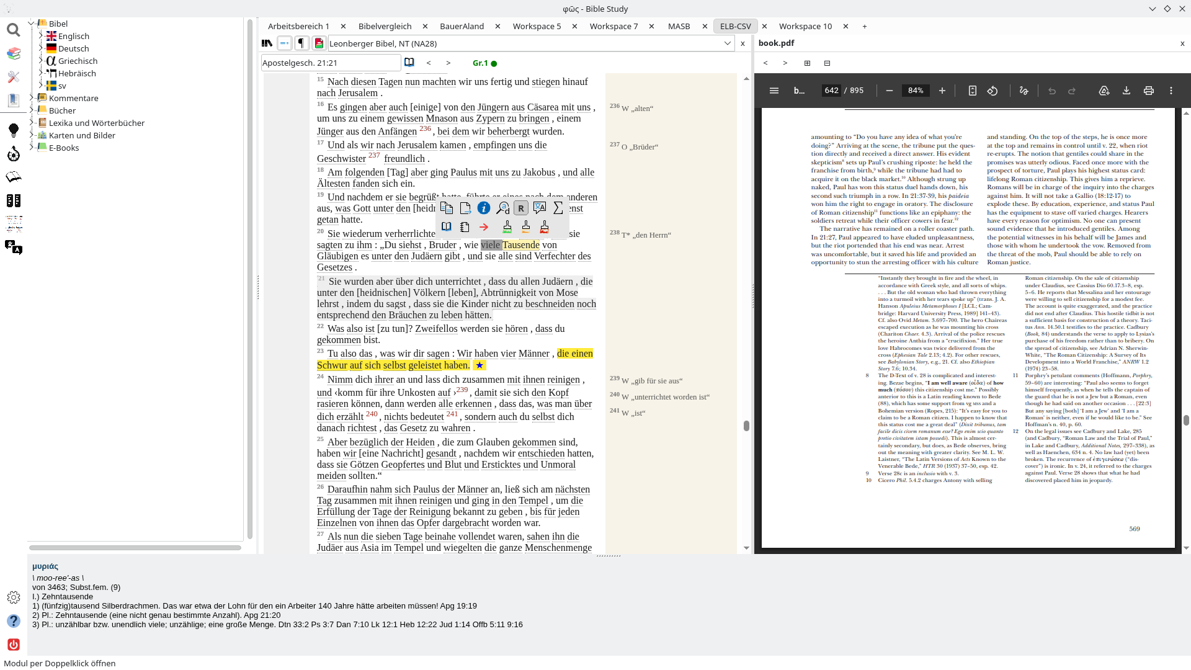Go to the next verse with the > button
The height and width of the screenshot is (670, 1191).
448,63
